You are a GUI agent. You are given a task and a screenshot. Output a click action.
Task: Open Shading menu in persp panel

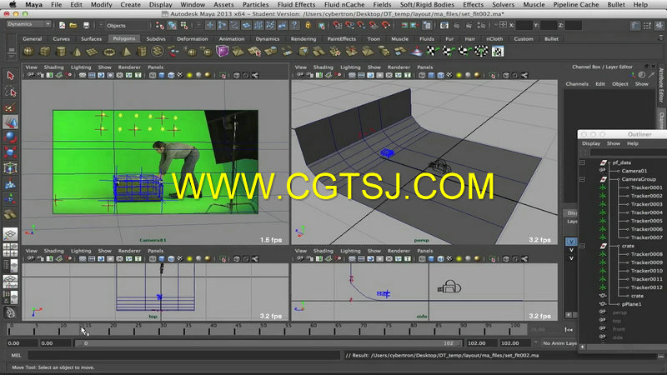[323, 67]
